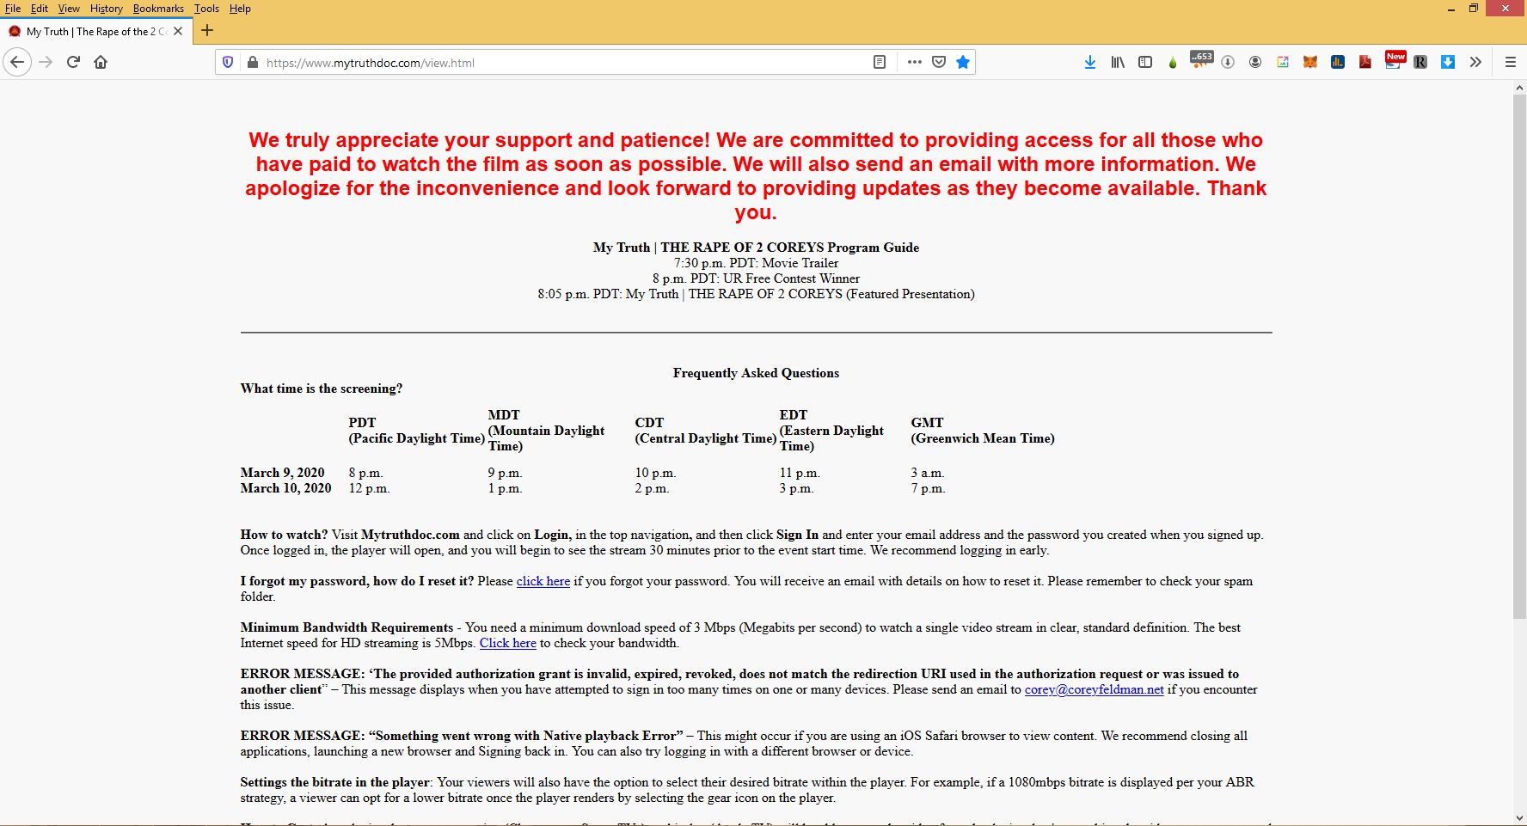
Task: Click the 'March 10, 2020' row label
Action: (286, 488)
